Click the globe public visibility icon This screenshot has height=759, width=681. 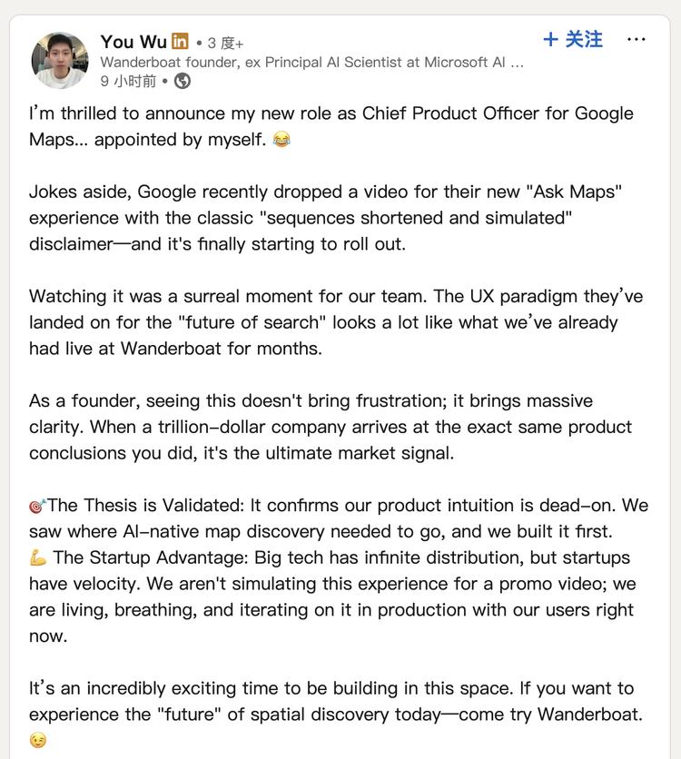click(183, 81)
